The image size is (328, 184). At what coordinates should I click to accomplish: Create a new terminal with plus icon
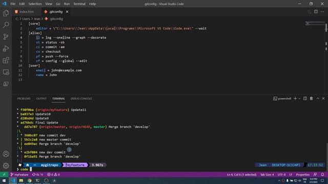tap(295, 99)
